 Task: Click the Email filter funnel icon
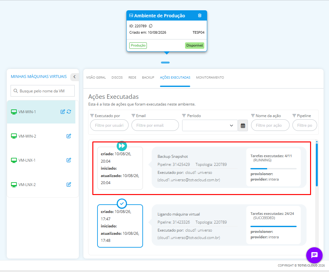tap(133, 116)
